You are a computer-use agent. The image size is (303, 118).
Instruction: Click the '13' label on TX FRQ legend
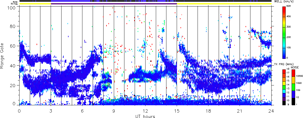(288, 89)
